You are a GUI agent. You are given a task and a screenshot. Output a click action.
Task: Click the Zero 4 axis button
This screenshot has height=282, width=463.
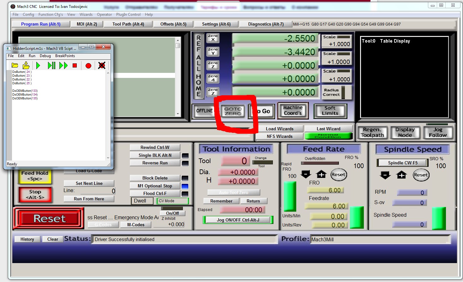coord(213,78)
